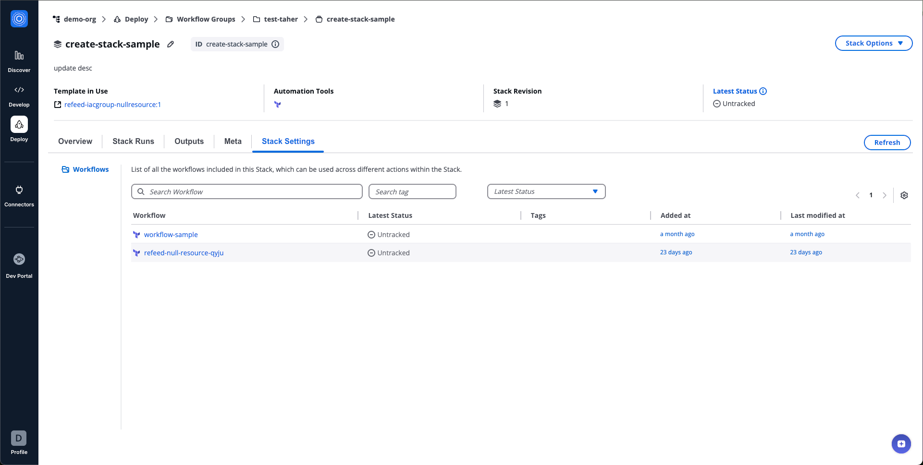Select Develop from the left navigation
923x465 pixels.
[19, 95]
